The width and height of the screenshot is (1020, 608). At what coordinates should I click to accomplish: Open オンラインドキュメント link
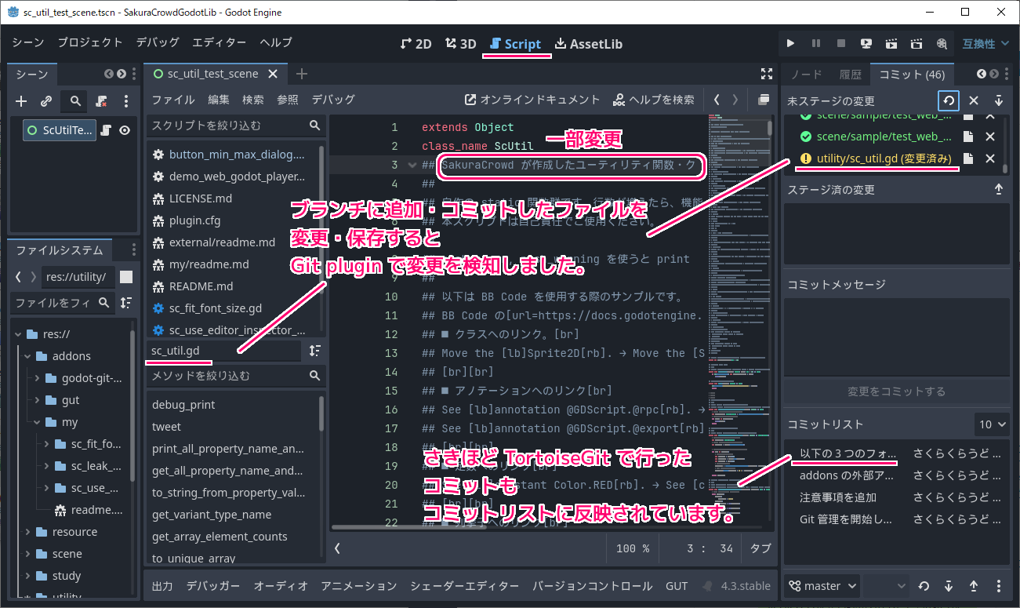pyautogui.click(x=532, y=100)
